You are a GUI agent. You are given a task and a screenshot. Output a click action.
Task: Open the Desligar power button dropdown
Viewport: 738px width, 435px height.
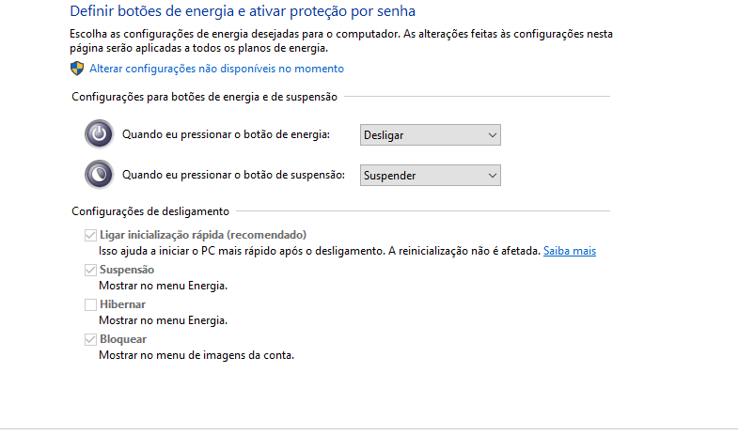431,135
